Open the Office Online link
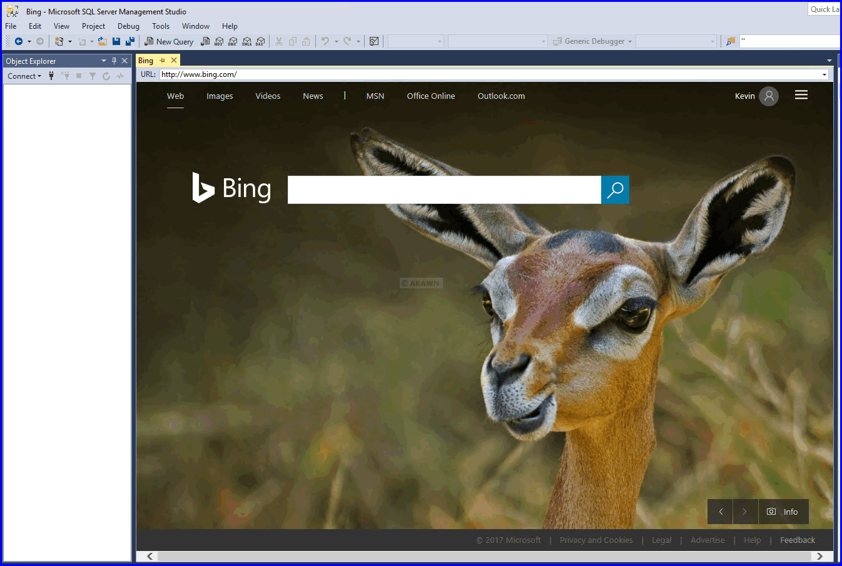 pyautogui.click(x=431, y=96)
